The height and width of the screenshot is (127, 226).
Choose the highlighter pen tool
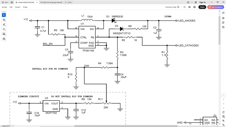pyautogui.click(x=4, y=25)
